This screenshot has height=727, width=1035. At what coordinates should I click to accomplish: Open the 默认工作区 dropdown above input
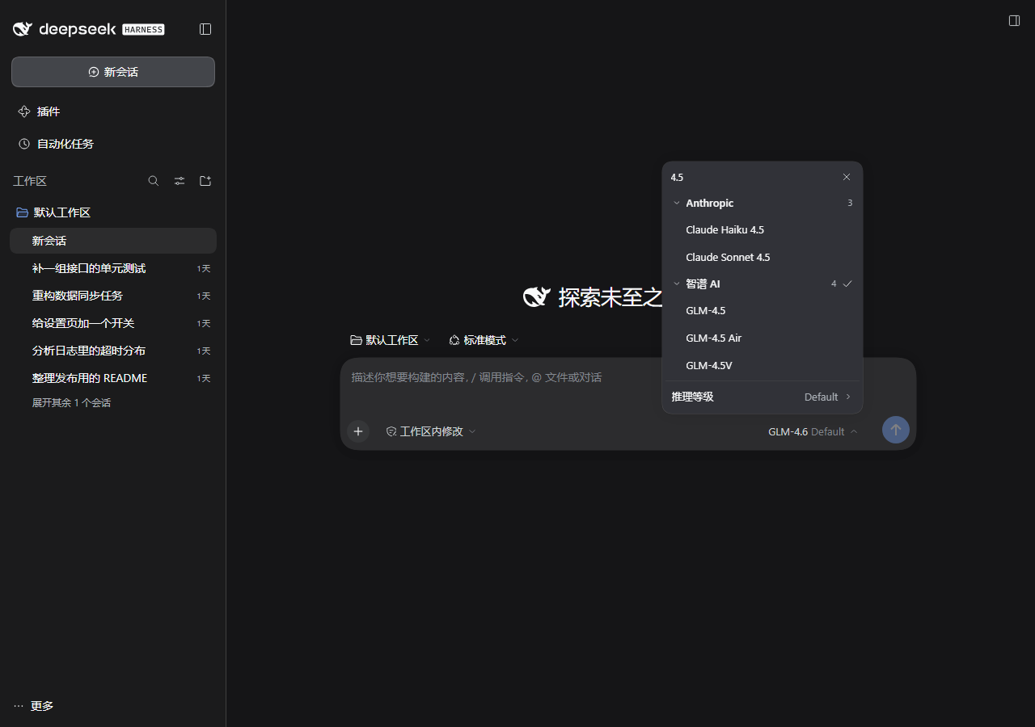(x=391, y=340)
